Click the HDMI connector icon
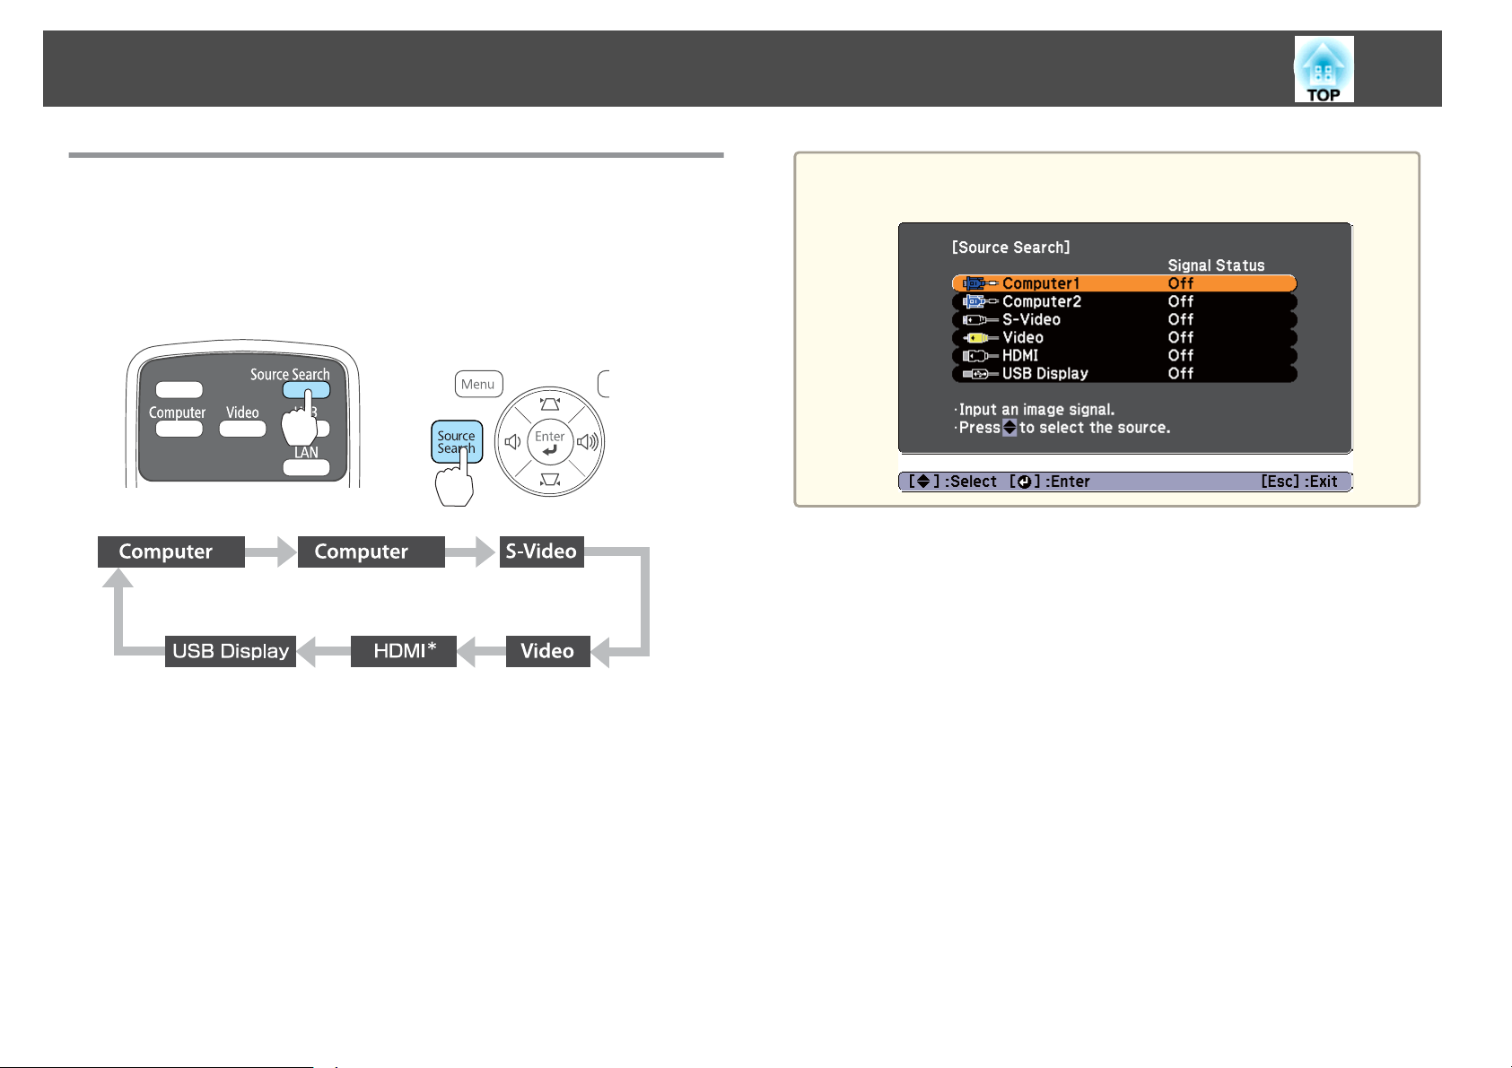Screen dimensions: 1512x1068 tap(980, 355)
